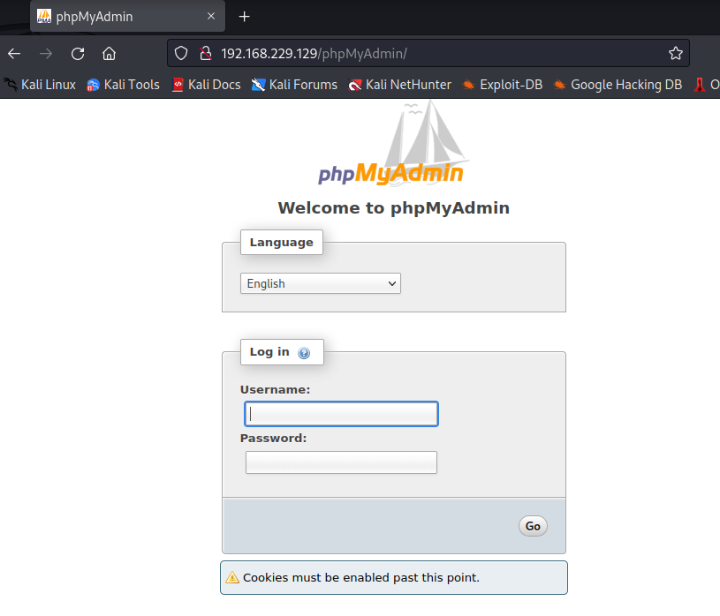Click the browser Forward arrow
720x616 pixels.
coord(46,54)
